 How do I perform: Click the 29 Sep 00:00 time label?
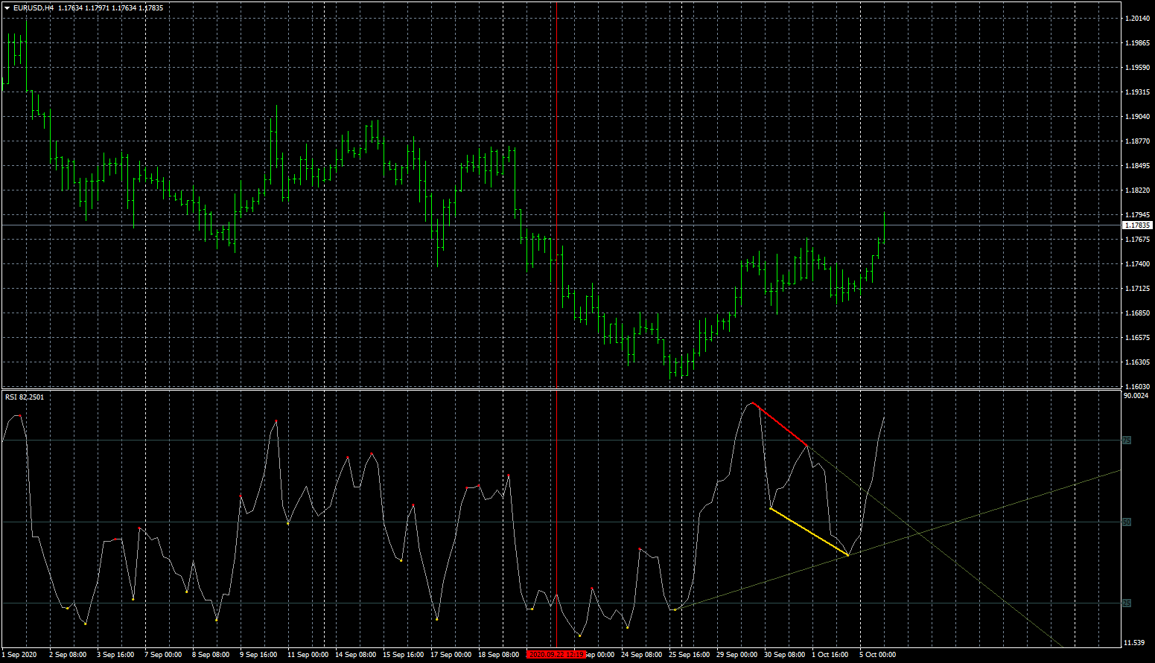point(737,655)
